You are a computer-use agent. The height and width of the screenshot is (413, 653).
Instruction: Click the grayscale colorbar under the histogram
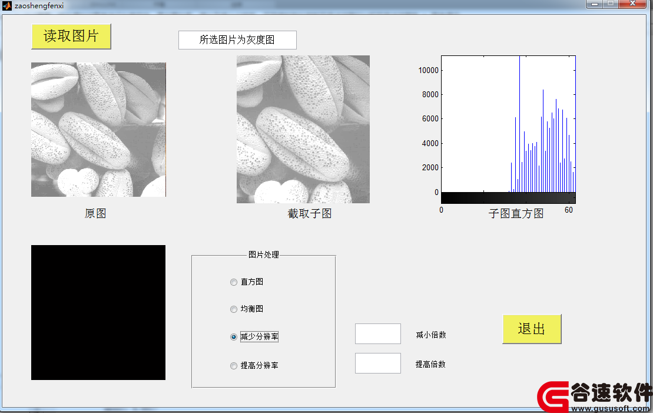click(x=509, y=198)
